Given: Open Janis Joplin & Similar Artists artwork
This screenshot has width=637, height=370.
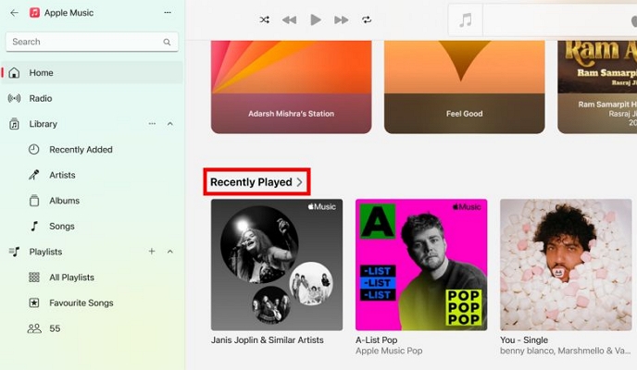Looking at the screenshot, I should click(x=277, y=265).
